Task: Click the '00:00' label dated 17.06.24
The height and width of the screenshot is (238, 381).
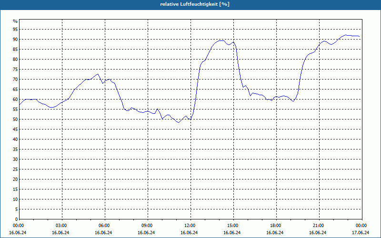Action: pyautogui.click(x=362, y=226)
